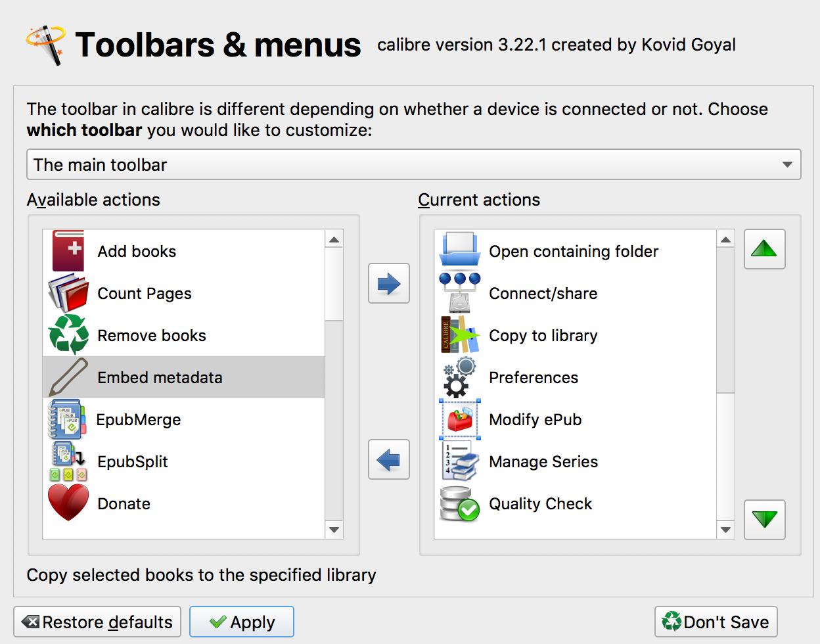Click the Remove books recycle icon
Viewport: 820px width, 644px height.
coord(68,335)
